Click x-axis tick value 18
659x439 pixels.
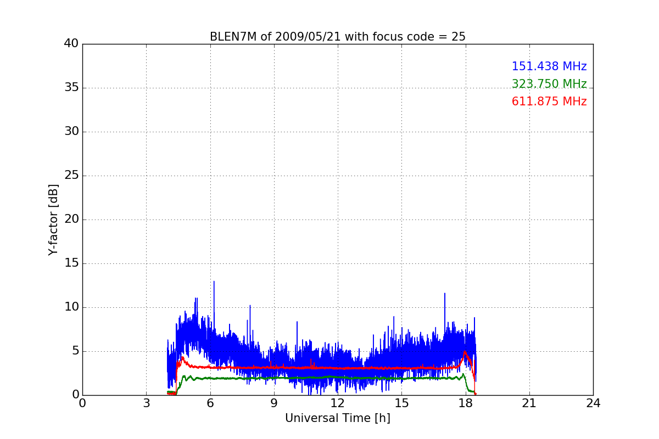(466, 403)
